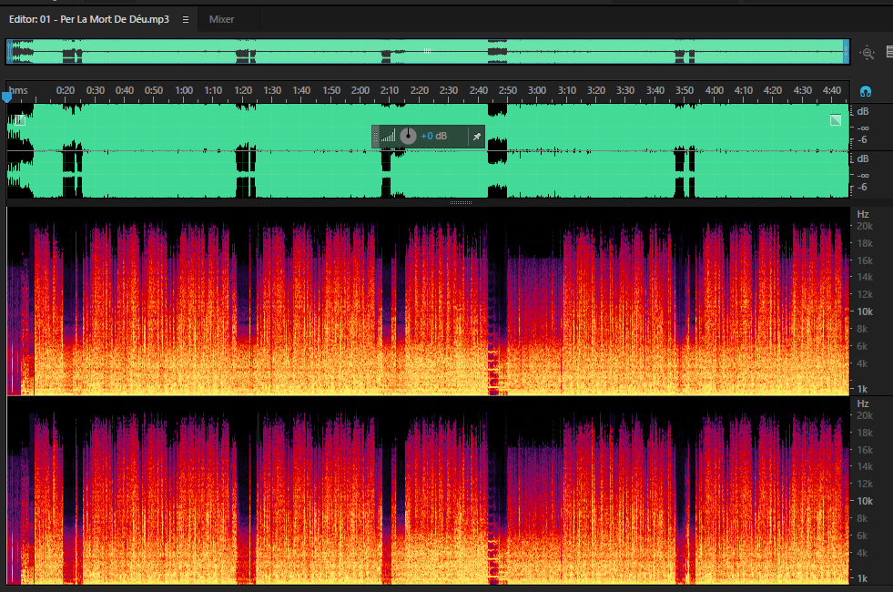Click the +0 dB gain value

click(x=434, y=137)
